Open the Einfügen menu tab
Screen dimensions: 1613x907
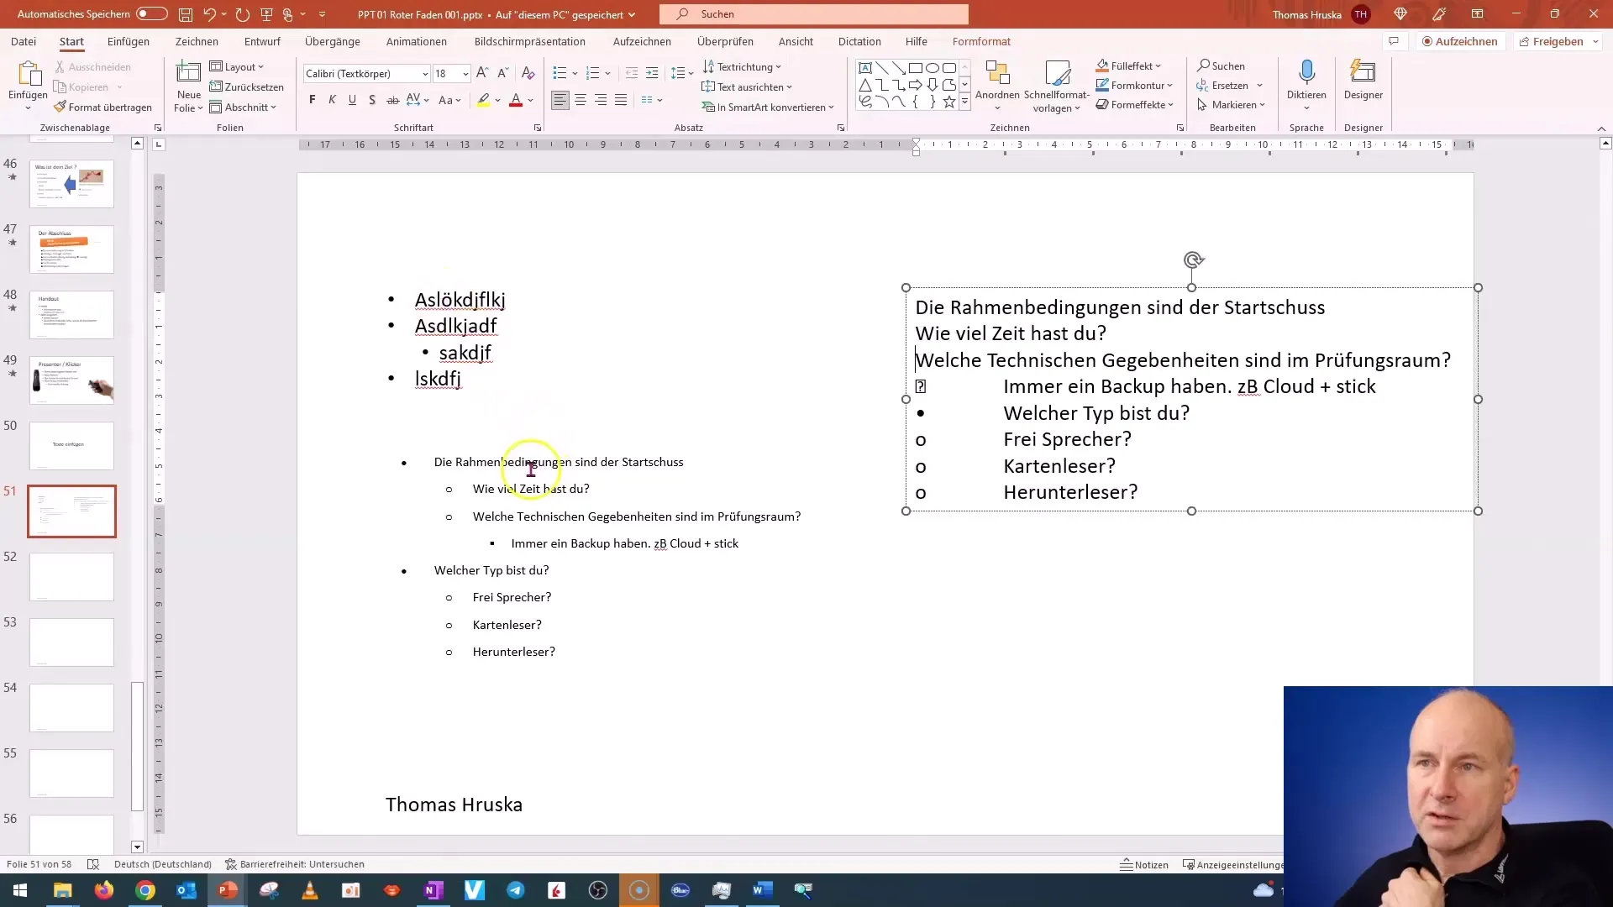point(128,41)
